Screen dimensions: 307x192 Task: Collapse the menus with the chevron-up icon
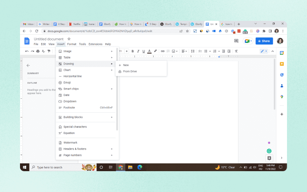point(273,51)
